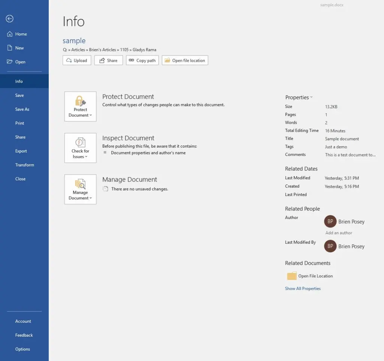Click Add an author field
Viewport: 384px width, 361px height.
point(339,233)
